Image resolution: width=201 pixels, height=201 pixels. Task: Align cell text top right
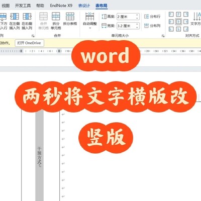point(186,15)
